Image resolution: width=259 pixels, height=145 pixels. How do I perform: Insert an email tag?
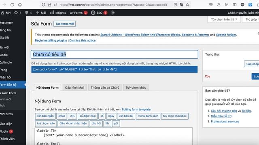point(62,116)
